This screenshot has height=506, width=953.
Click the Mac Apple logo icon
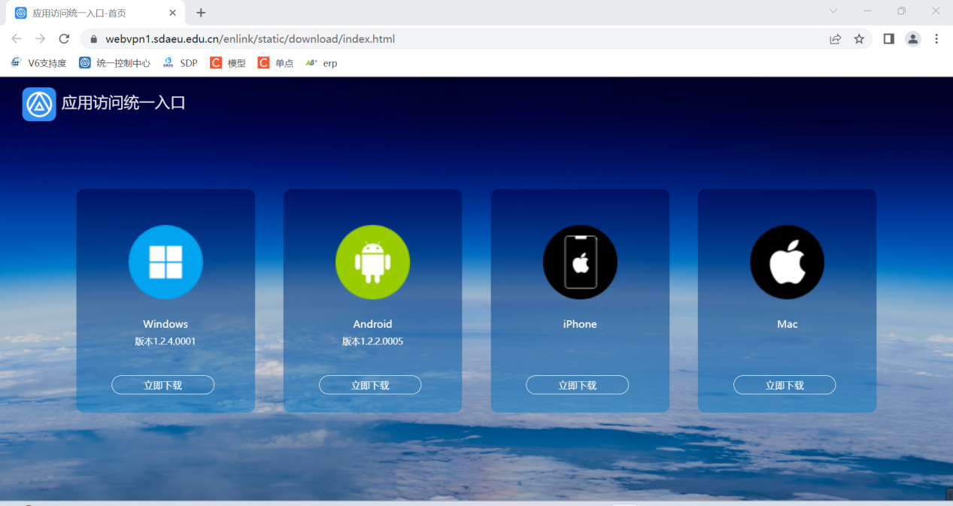tap(787, 262)
